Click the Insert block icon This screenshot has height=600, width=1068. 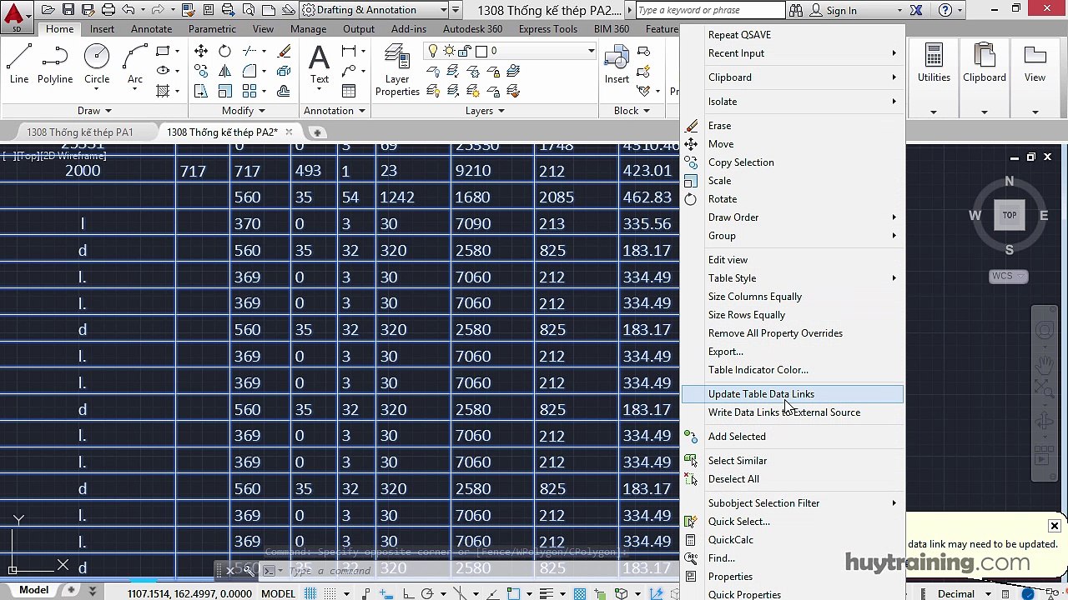[x=617, y=64]
